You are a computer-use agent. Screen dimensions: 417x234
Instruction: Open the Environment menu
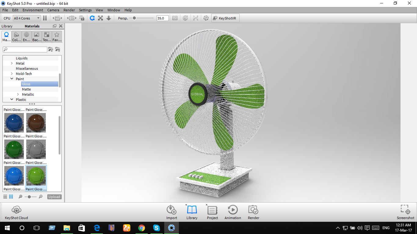pos(33,10)
